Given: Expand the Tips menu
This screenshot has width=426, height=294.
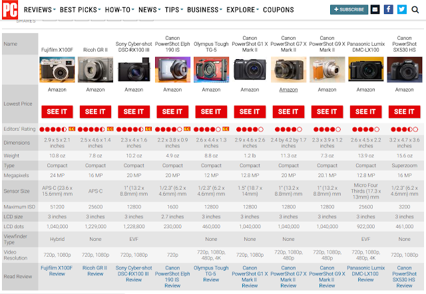Looking at the screenshot, I should pos(174,10).
